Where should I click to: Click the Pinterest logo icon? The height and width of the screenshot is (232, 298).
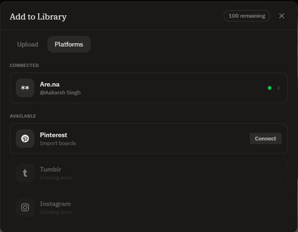[x=25, y=139]
